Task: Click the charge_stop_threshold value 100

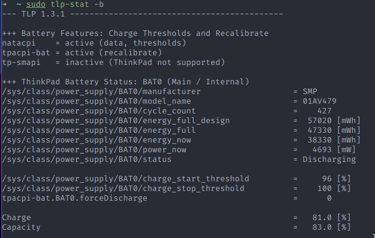Action: point(324,188)
